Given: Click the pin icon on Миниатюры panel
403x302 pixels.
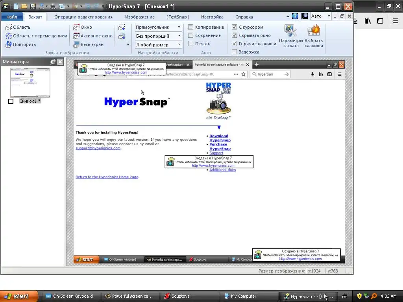Looking at the screenshot, I should pyautogui.click(x=53, y=62).
